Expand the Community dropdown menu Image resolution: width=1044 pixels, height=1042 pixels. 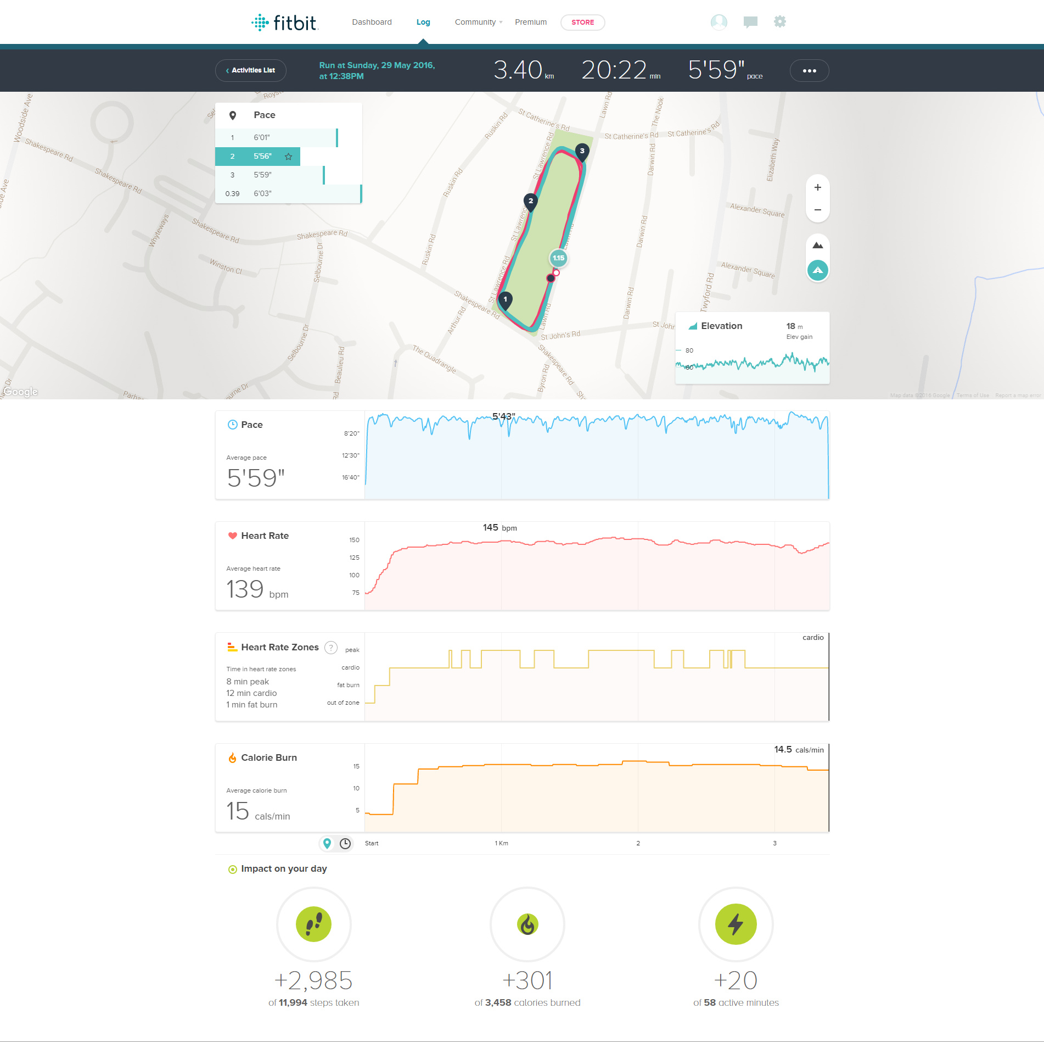coord(478,22)
